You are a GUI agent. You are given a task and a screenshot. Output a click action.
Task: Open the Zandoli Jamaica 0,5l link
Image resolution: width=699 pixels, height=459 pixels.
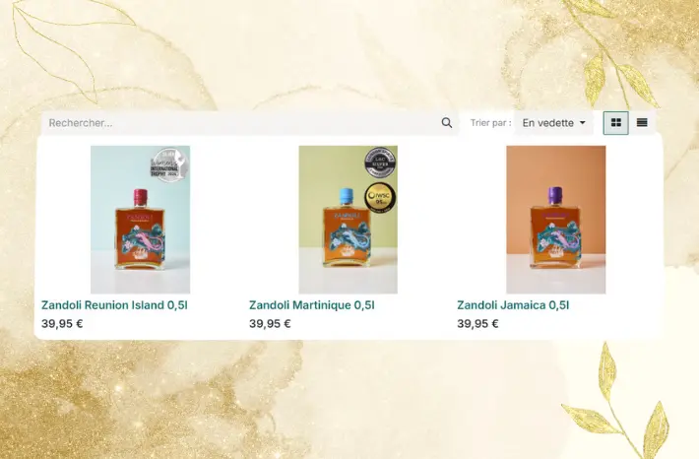[513, 305]
